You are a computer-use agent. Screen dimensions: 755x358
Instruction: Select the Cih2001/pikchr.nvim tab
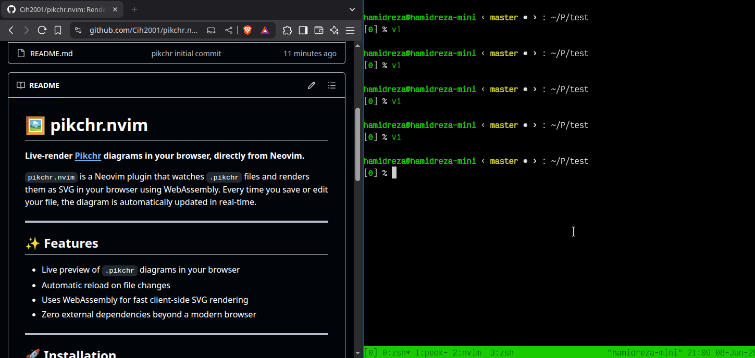click(x=63, y=9)
